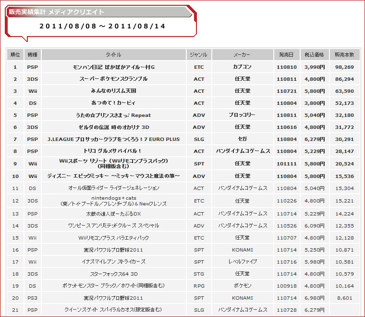365x317 pixels.
Task: Select title イナズマイレブン ストライカーズ
Action: point(114,262)
